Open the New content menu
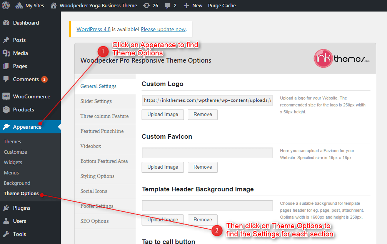 coord(197,5)
